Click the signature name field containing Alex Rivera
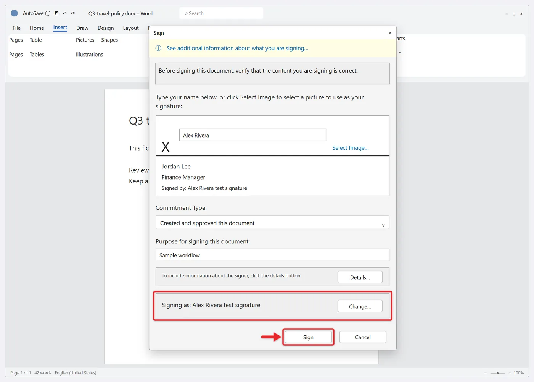This screenshot has height=382, width=534. (253, 135)
